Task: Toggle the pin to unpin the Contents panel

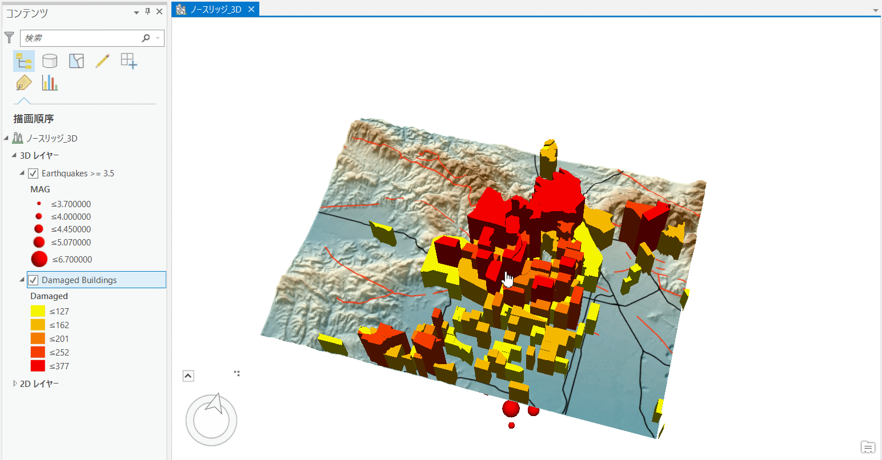Action: coord(147,11)
